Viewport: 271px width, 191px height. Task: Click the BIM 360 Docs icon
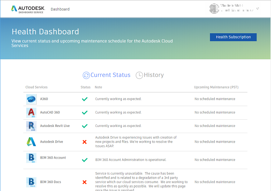point(31,182)
